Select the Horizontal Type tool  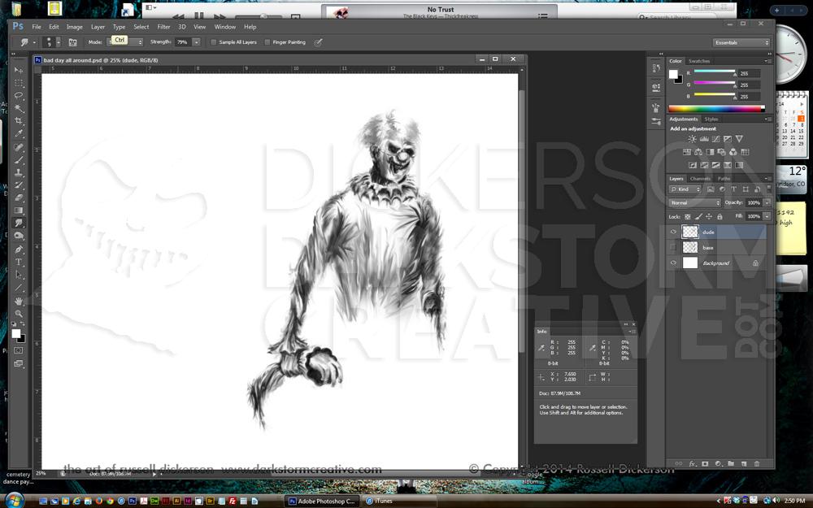coord(19,262)
